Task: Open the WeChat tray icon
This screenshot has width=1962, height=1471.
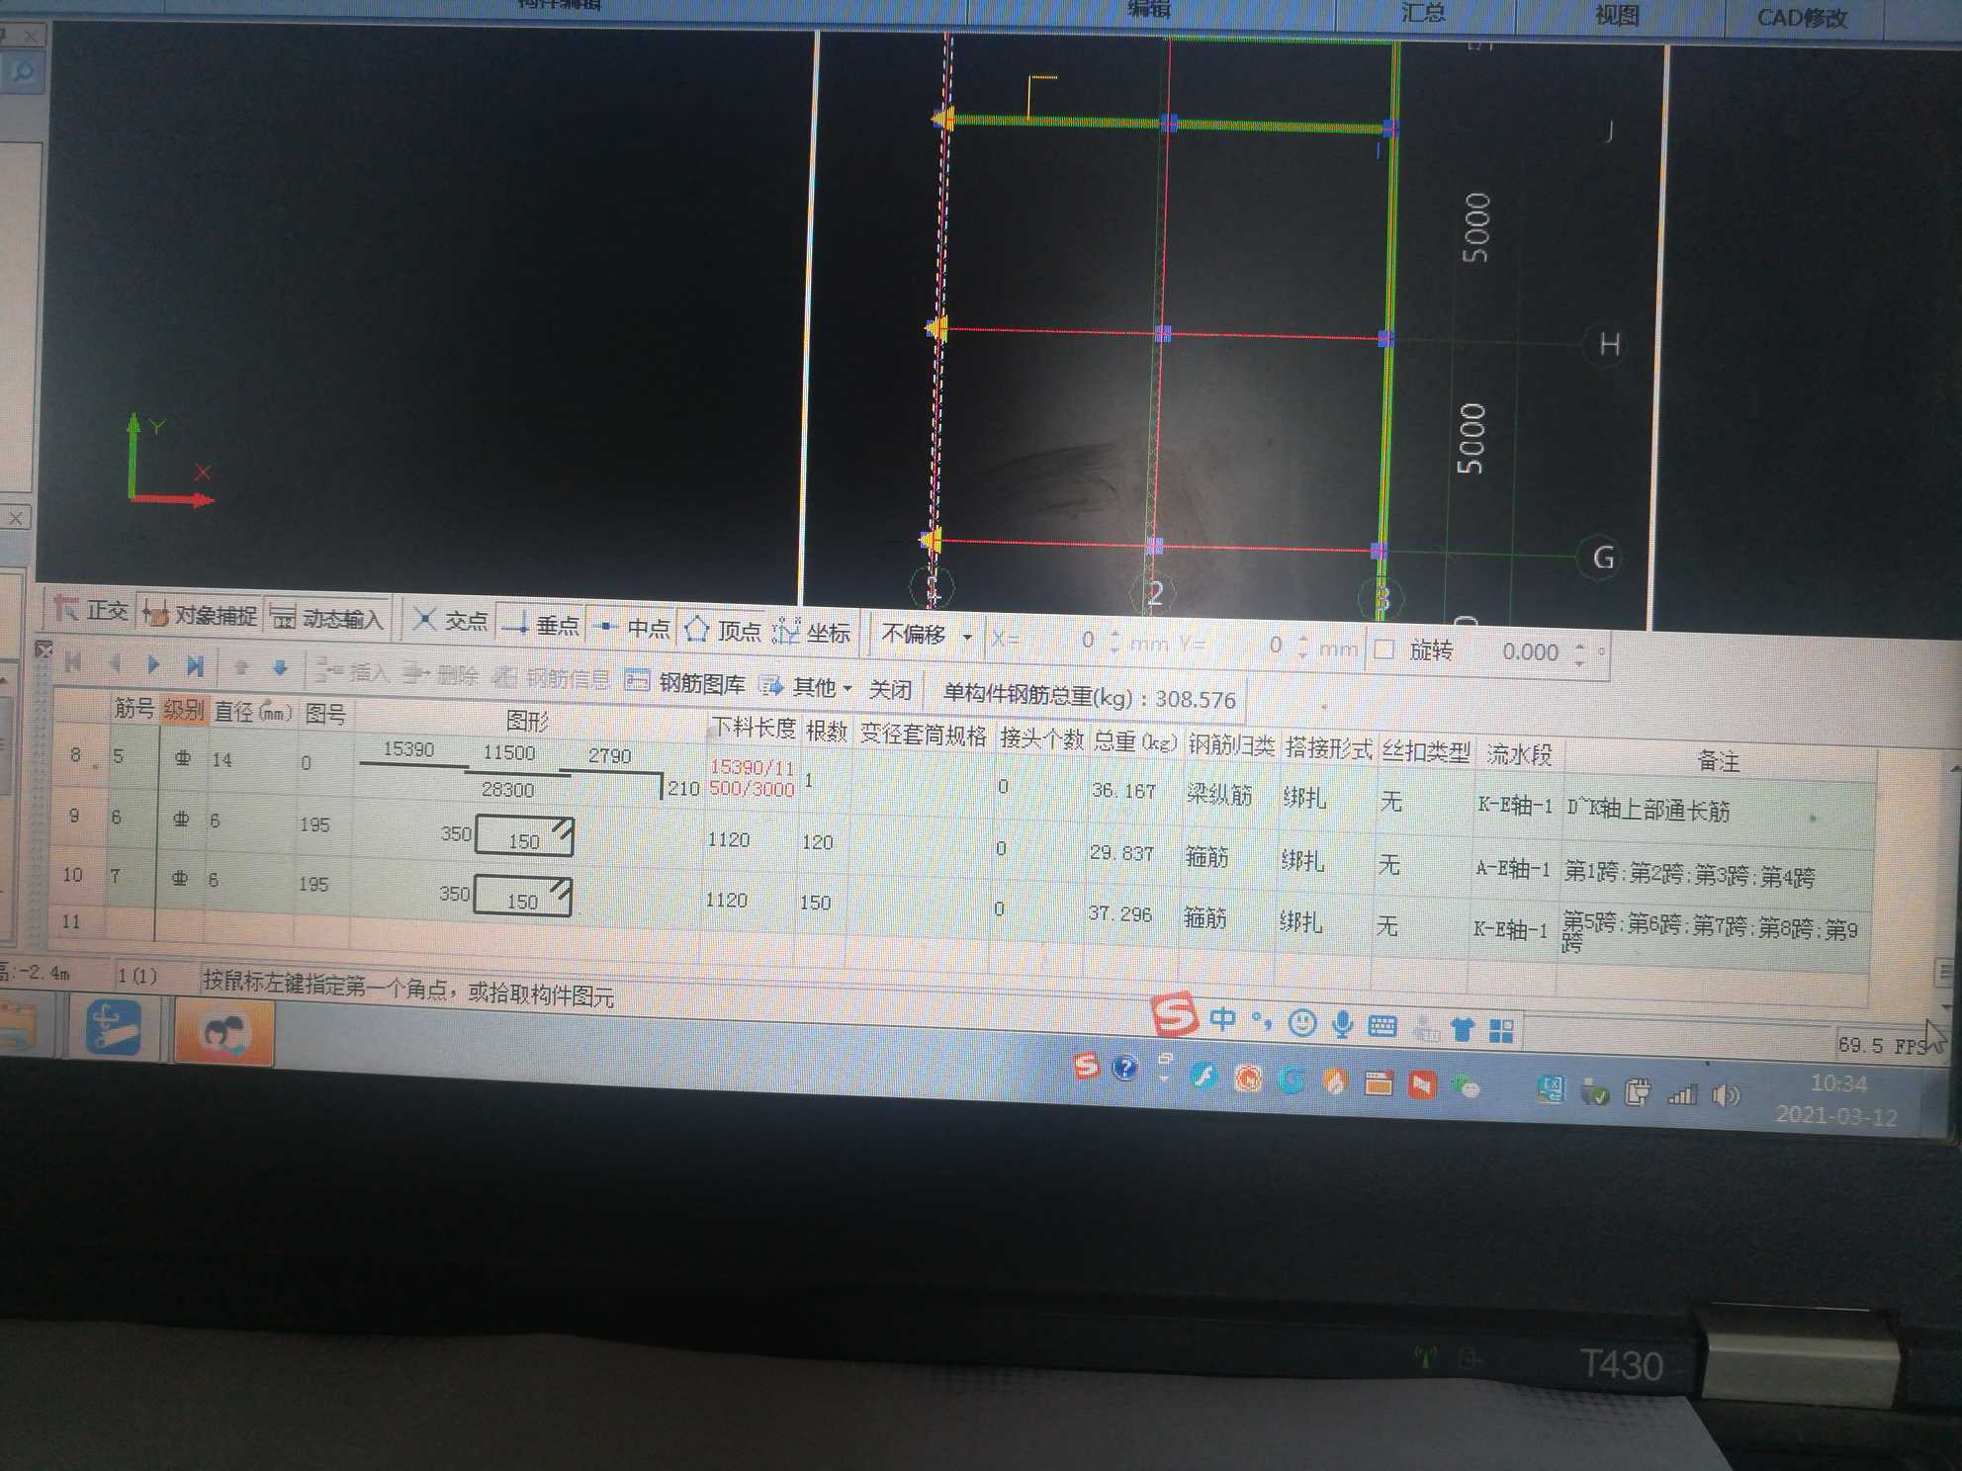Action: (1466, 1086)
